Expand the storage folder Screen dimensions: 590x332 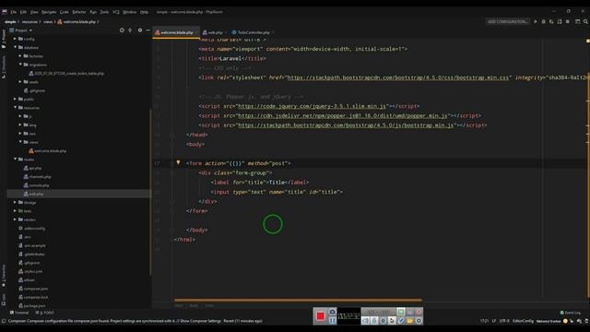click(15, 203)
